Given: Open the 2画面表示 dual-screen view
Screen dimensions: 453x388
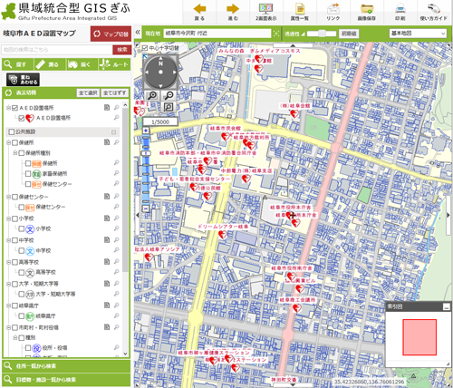Looking at the screenshot, I should point(266,8).
